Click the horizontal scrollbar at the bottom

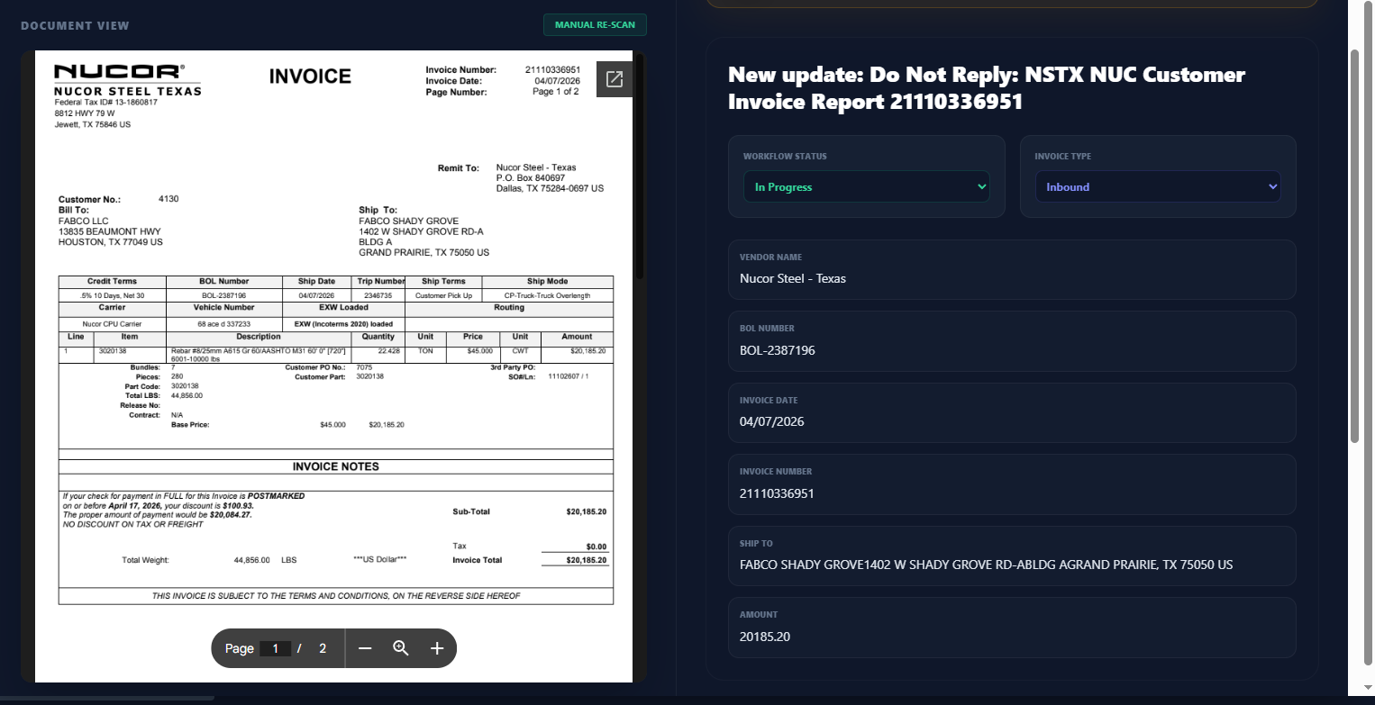(x=108, y=699)
